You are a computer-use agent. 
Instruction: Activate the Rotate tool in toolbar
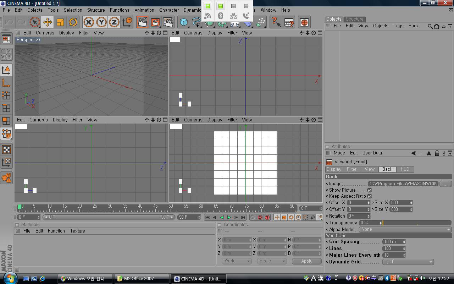(73, 22)
